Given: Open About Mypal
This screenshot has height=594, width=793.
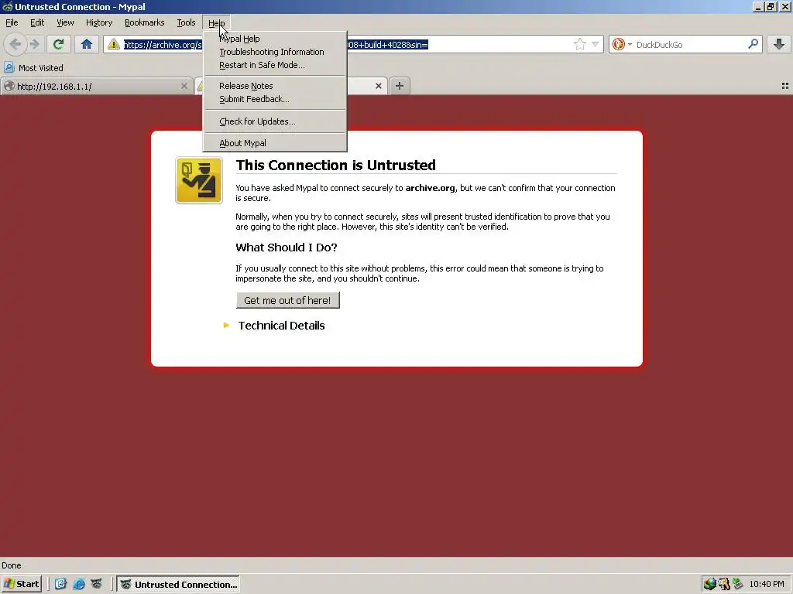Looking at the screenshot, I should coord(275,143).
